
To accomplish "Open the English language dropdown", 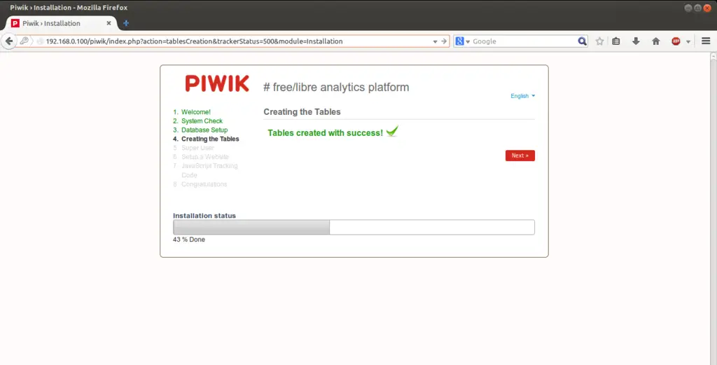I will pos(522,96).
